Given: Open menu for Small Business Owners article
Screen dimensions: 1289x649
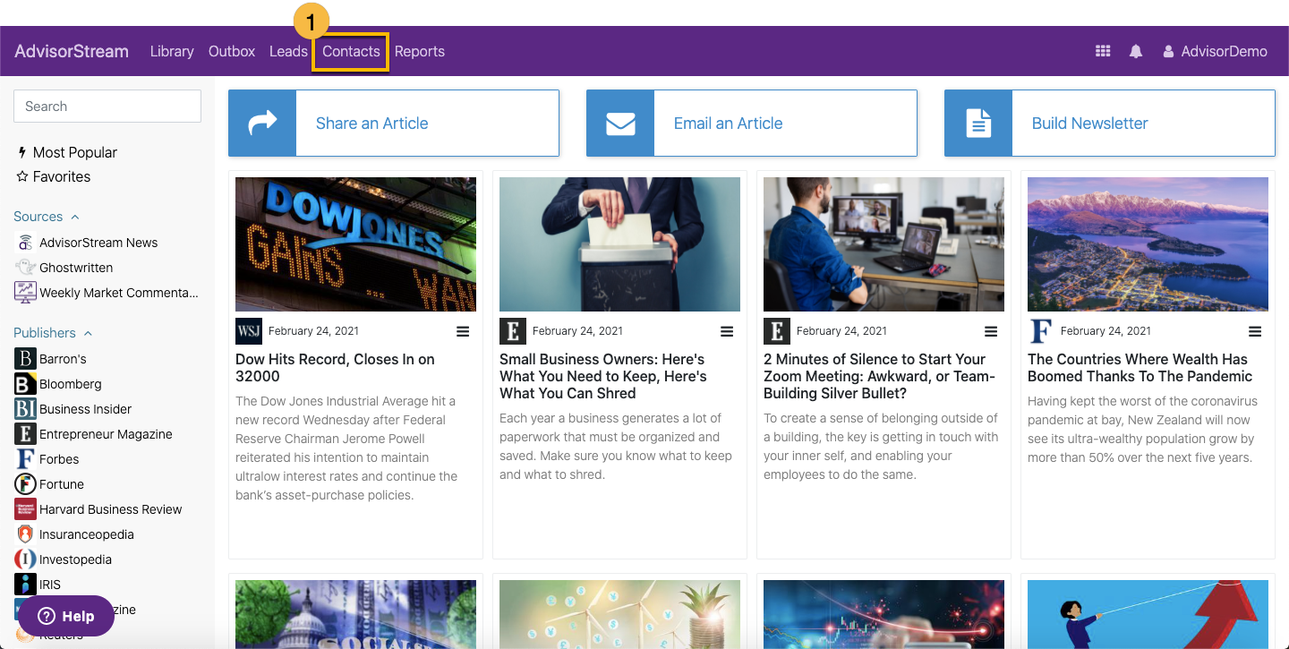Looking at the screenshot, I should [x=727, y=331].
